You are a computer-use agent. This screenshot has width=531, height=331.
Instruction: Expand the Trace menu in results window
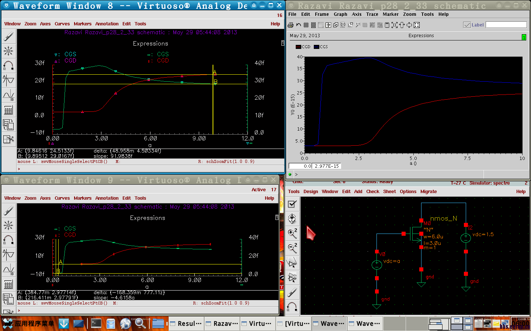pos(372,14)
